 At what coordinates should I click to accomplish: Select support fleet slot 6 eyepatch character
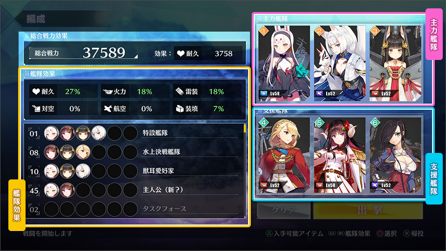[395, 155]
